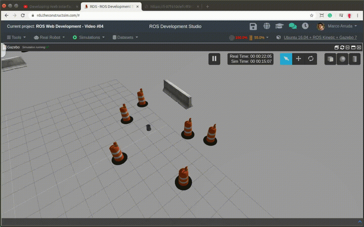Open the Tools menu
Viewport: 364px width, 227px height.
point(16,37)
